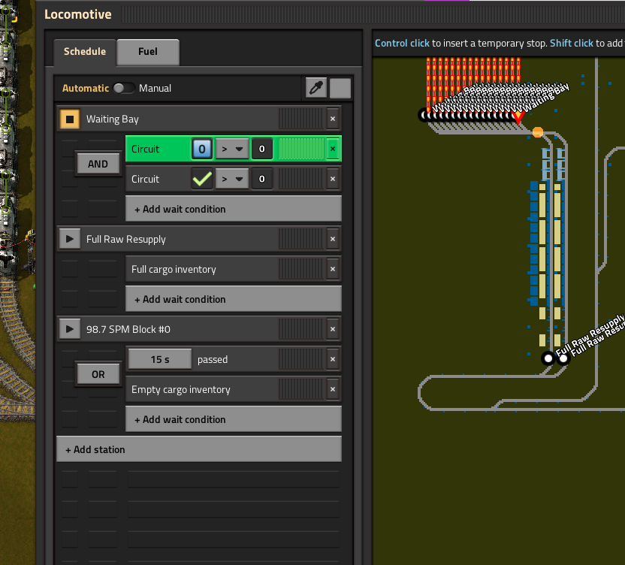The width and height of the screenshot is (625, 565).
Task: Click the Manual mode label
Action: pyautogui.click(x=155, y=88)
